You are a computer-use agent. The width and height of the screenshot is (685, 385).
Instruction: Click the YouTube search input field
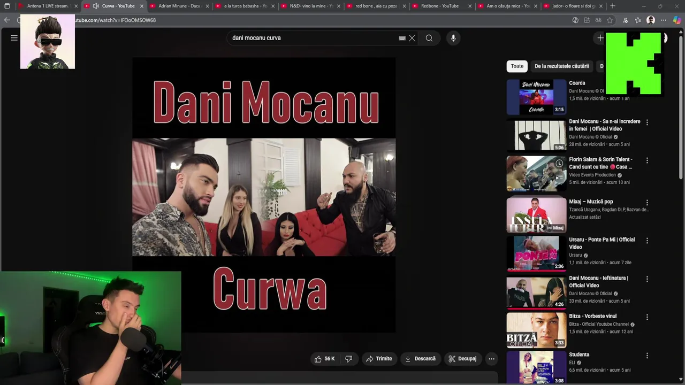(x=313, y=38)
